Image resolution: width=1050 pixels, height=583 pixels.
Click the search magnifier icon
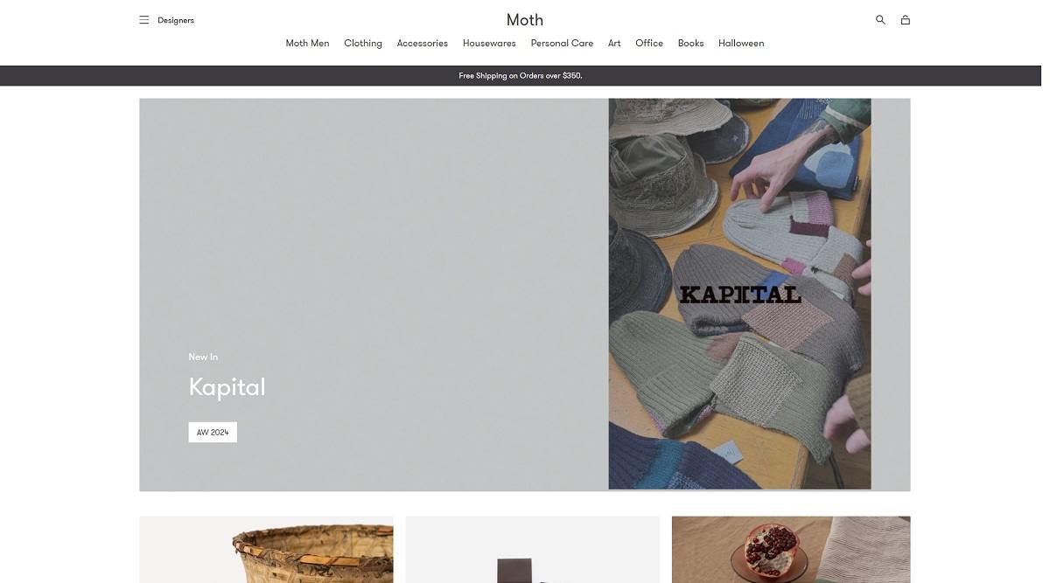880,20
